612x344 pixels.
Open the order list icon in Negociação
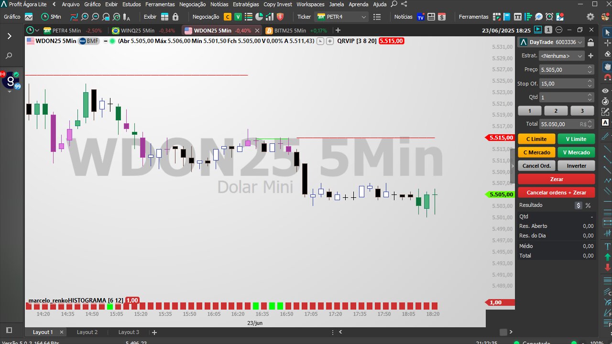coord(248,17)
